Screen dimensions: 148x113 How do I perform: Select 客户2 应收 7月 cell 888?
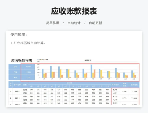click(x=73, y=96)
